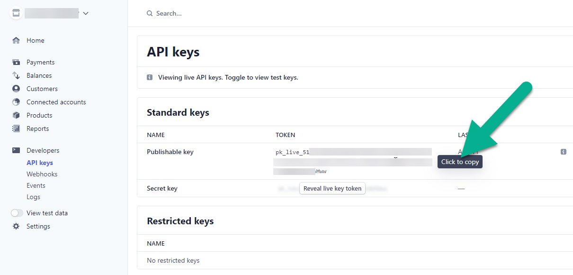Viewport: 573px width, 275px height.
Task: Click the Reports chart icon
Action: point(17,128)
